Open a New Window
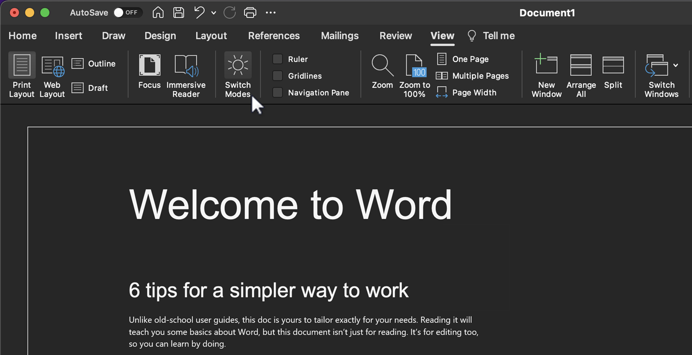The width and height of the screenshot is (692, 355). (x=546, y=65)
